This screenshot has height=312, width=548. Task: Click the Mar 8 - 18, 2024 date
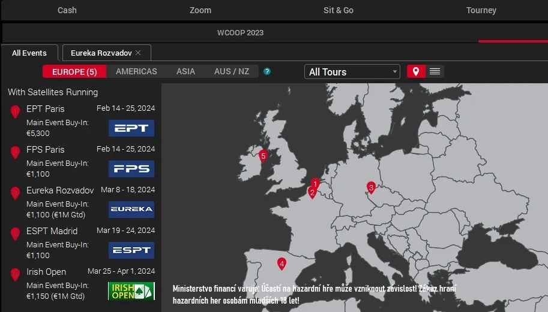[x=128, y=190]
